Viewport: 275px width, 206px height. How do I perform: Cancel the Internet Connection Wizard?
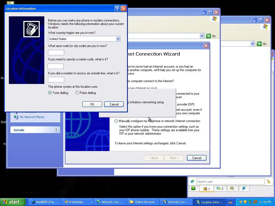click(x=197, y=158)
